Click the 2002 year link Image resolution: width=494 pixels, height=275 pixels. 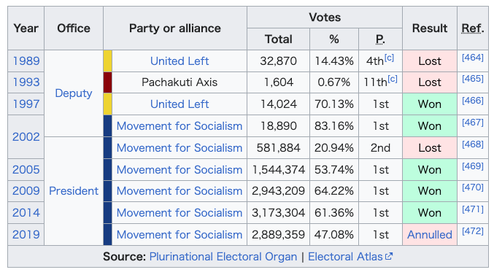(x=26, y=136)
